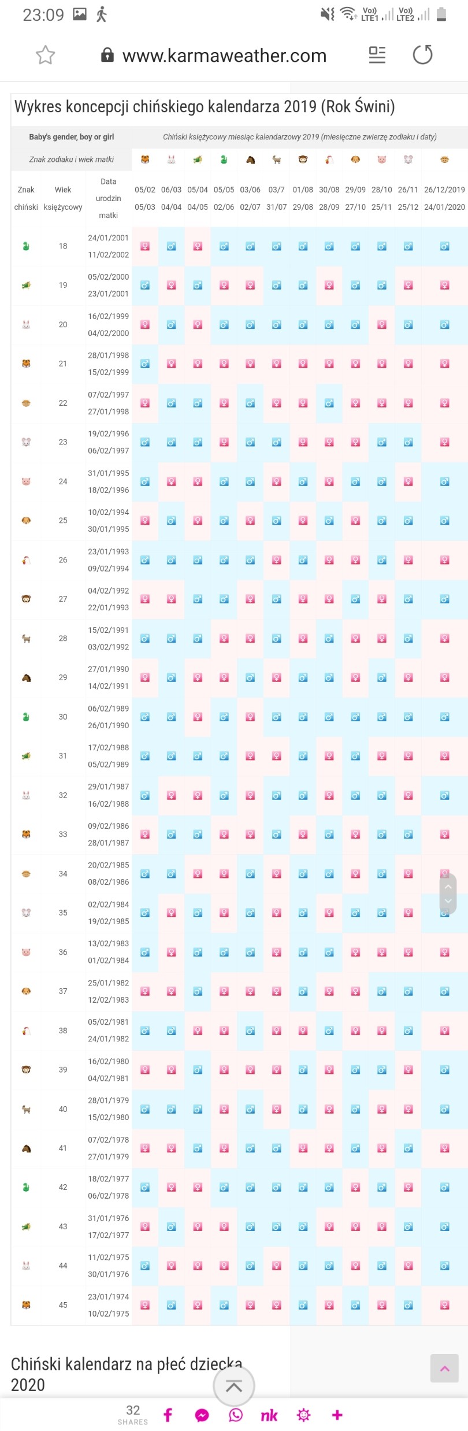This screenshot has width=468, height=1431.
Task: Tap the pink chevron back-to-top button
Action: pyautogui.click(x=444, y=1368)
